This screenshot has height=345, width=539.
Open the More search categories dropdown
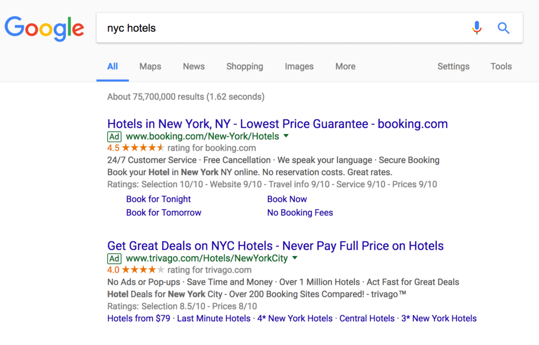click(x=345, y=66)
